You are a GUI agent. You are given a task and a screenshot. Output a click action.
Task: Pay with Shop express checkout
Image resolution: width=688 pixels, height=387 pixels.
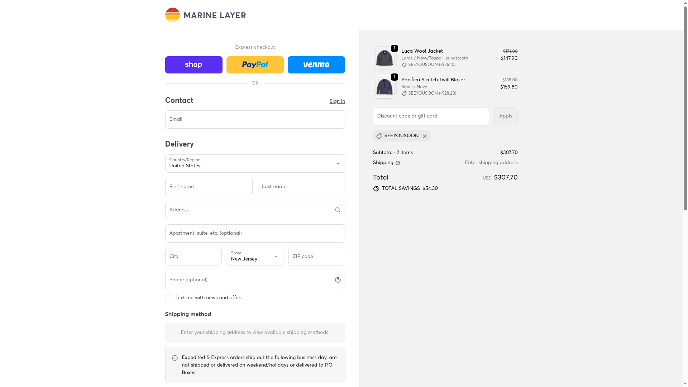coord(193,65)
